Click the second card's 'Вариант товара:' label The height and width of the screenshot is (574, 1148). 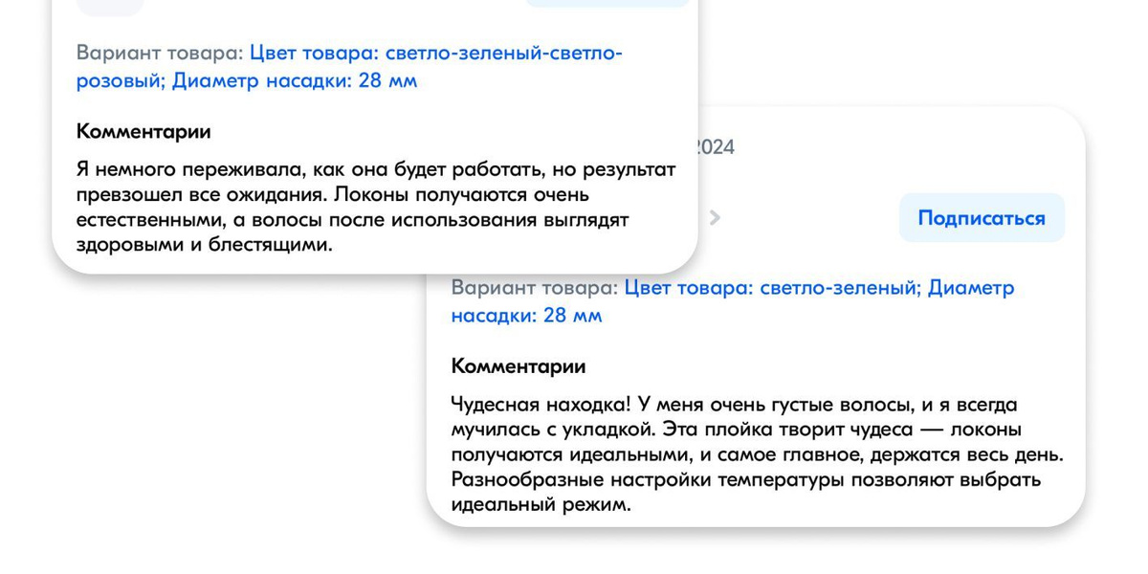coord(535,288)
